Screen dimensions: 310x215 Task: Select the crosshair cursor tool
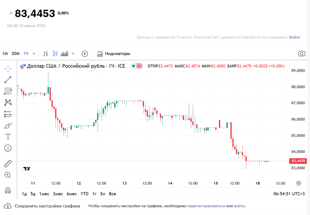click(x=8, y=68)
